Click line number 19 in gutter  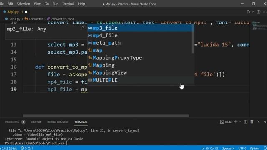(x=13, y=89)
